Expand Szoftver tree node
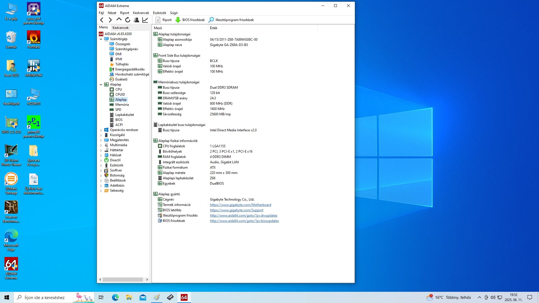539x303 pixels. click(101, 170)
